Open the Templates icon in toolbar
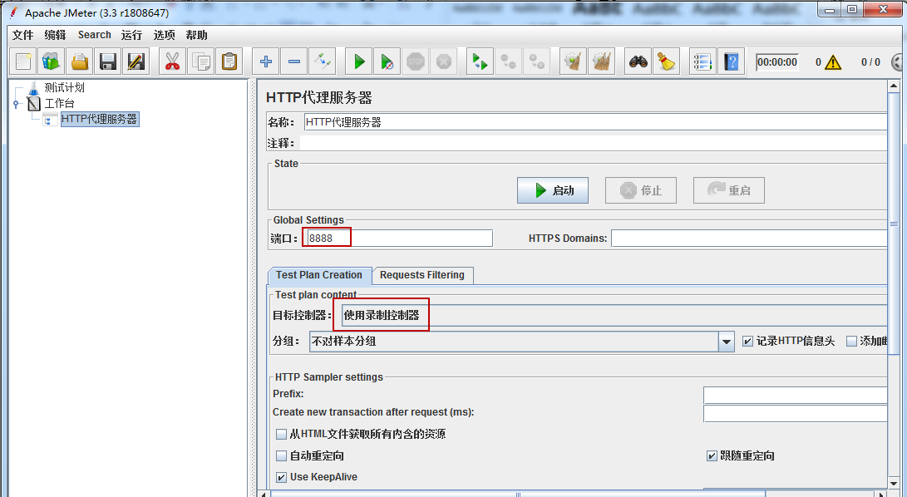 pyautogui.click(x=52, y=62)
